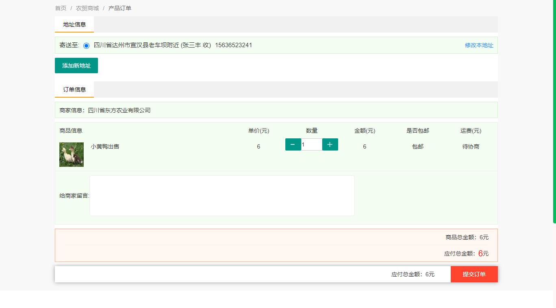
Task: Click the 添加新地址 button
Action: [x=76, y=66]
